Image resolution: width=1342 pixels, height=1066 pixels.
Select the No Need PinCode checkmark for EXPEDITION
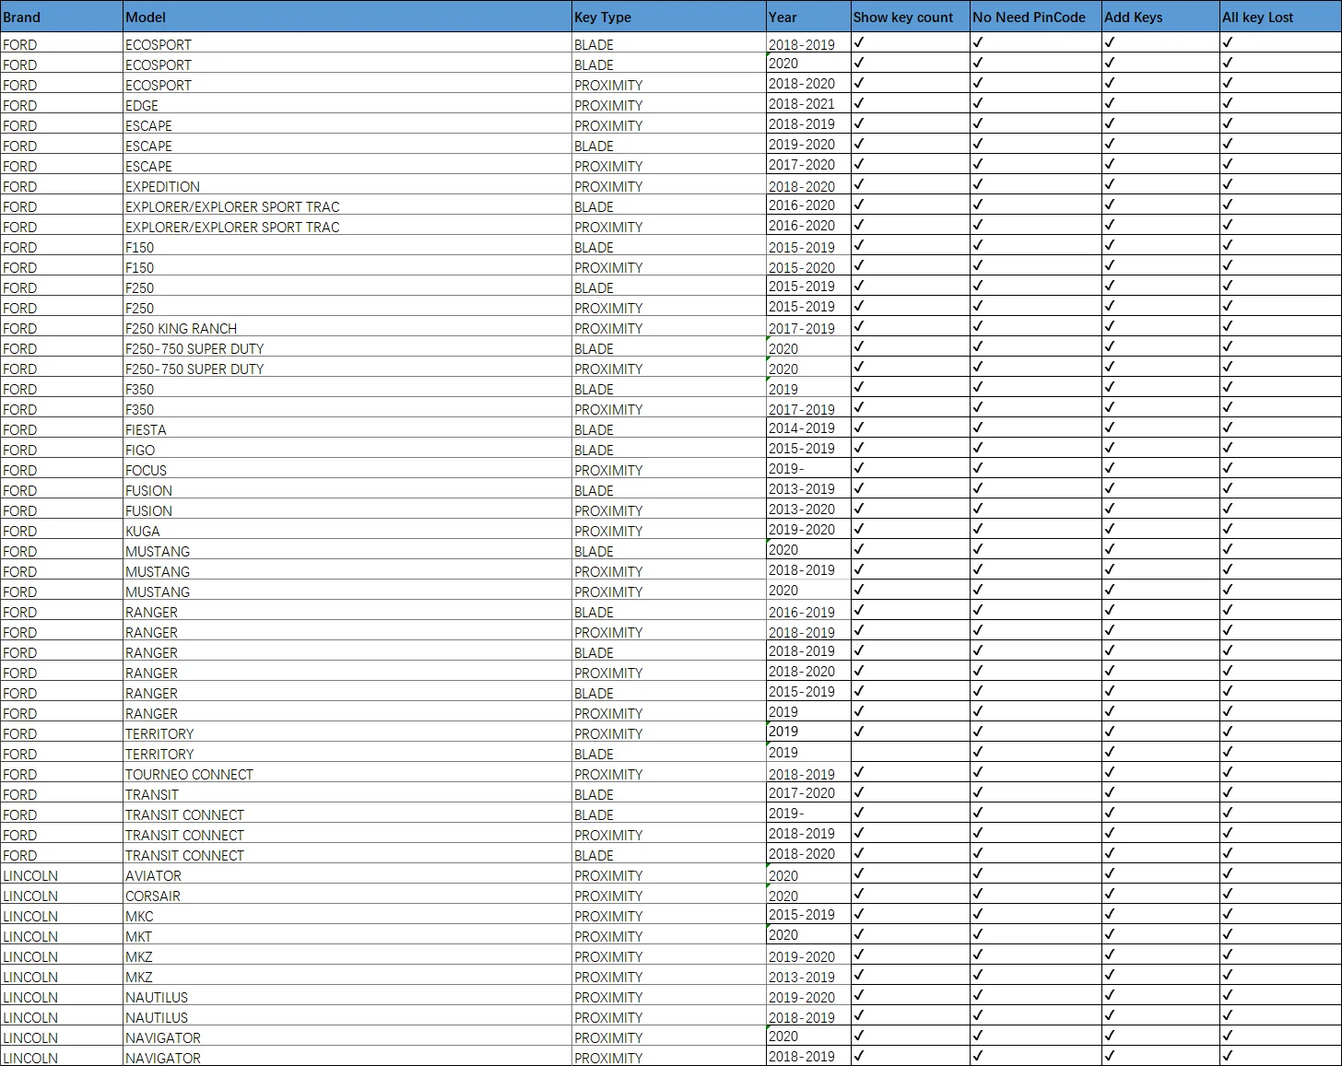coord(978,184)
